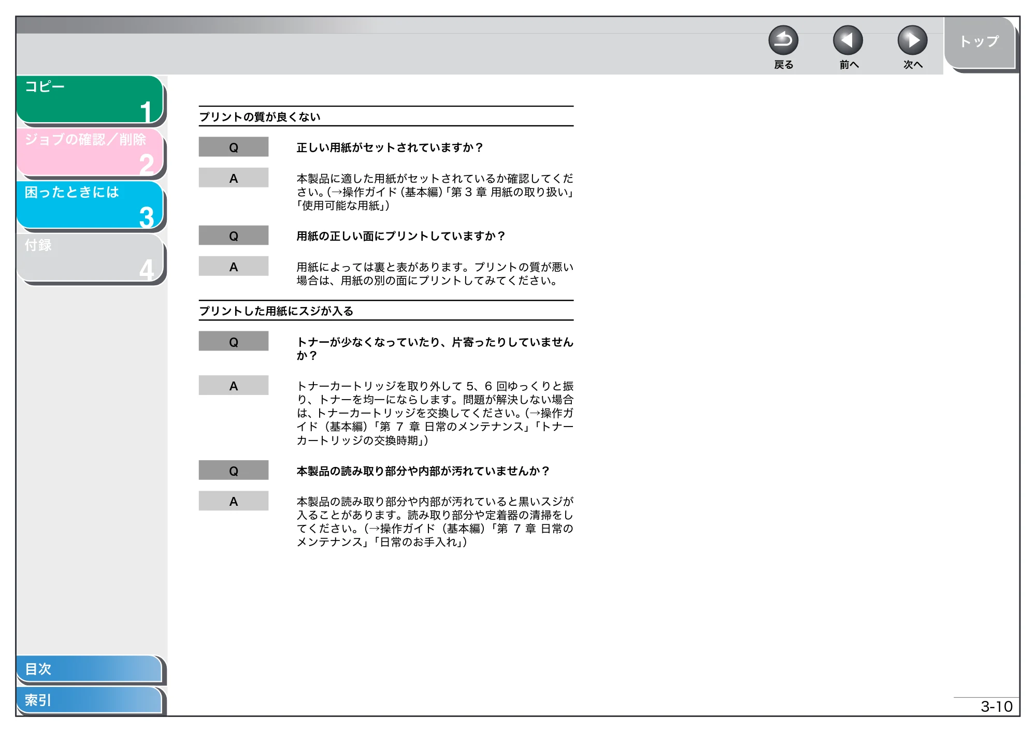Image resolution: width=1036 pixels, height=732 pixels.
Task: Select the ジョブの確認／削除 chapter tab
Action: pyautogui.click(x=90, y=152)
